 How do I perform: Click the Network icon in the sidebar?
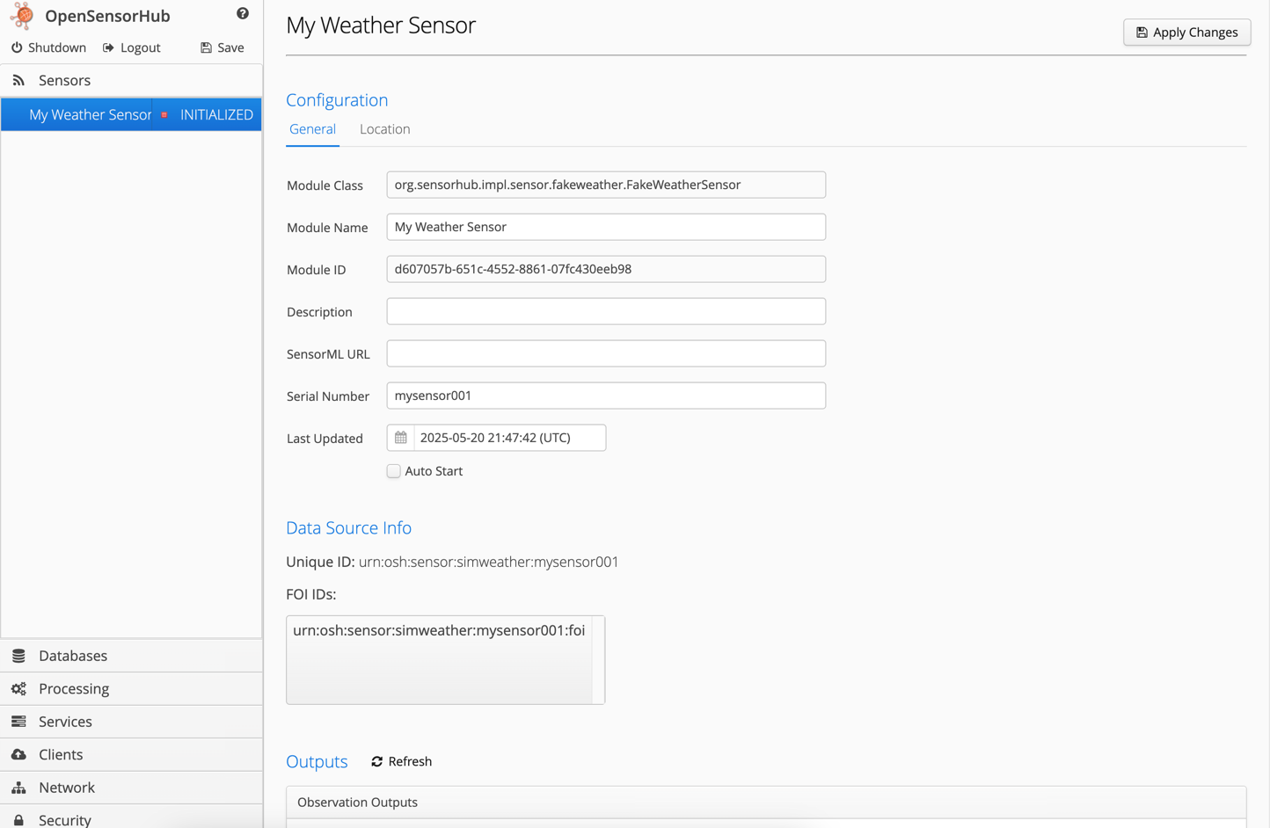click(19, 787)
